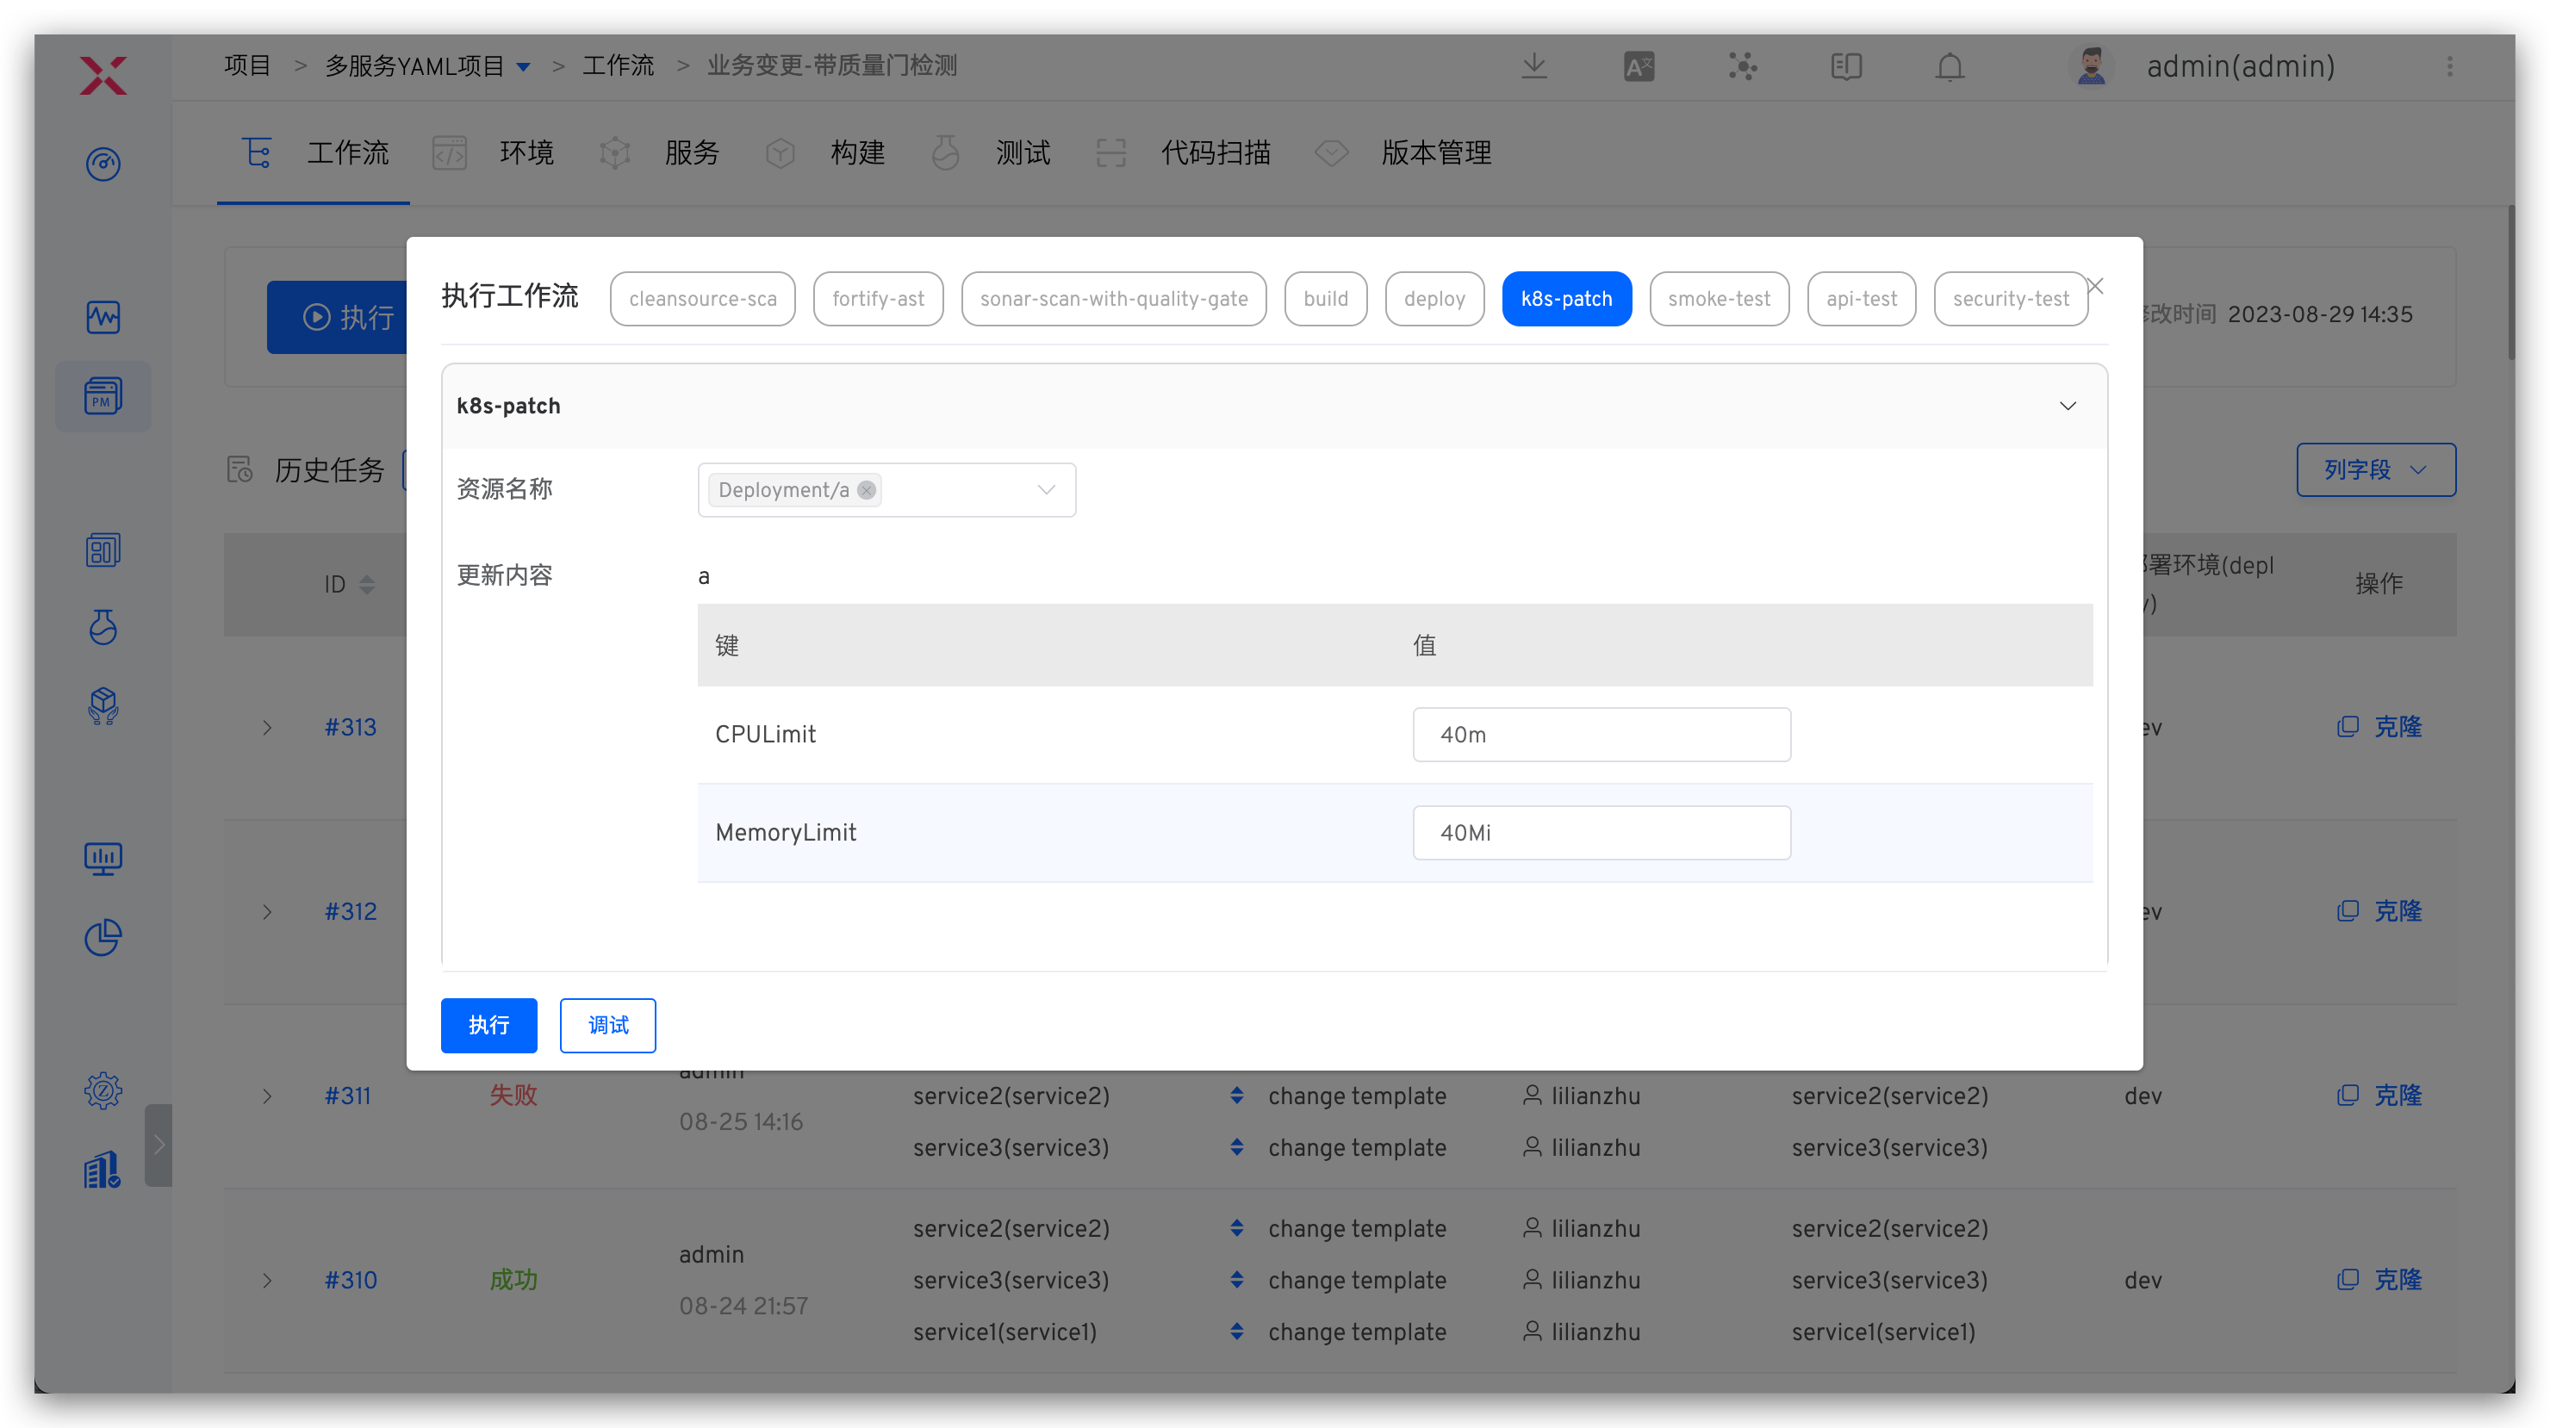Select the deploy stage tab
Screen dimensions: 2550x1428
(1434, 299)
